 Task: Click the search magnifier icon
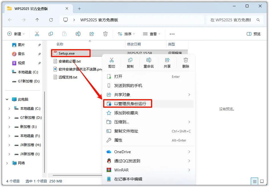click(258, 20)
